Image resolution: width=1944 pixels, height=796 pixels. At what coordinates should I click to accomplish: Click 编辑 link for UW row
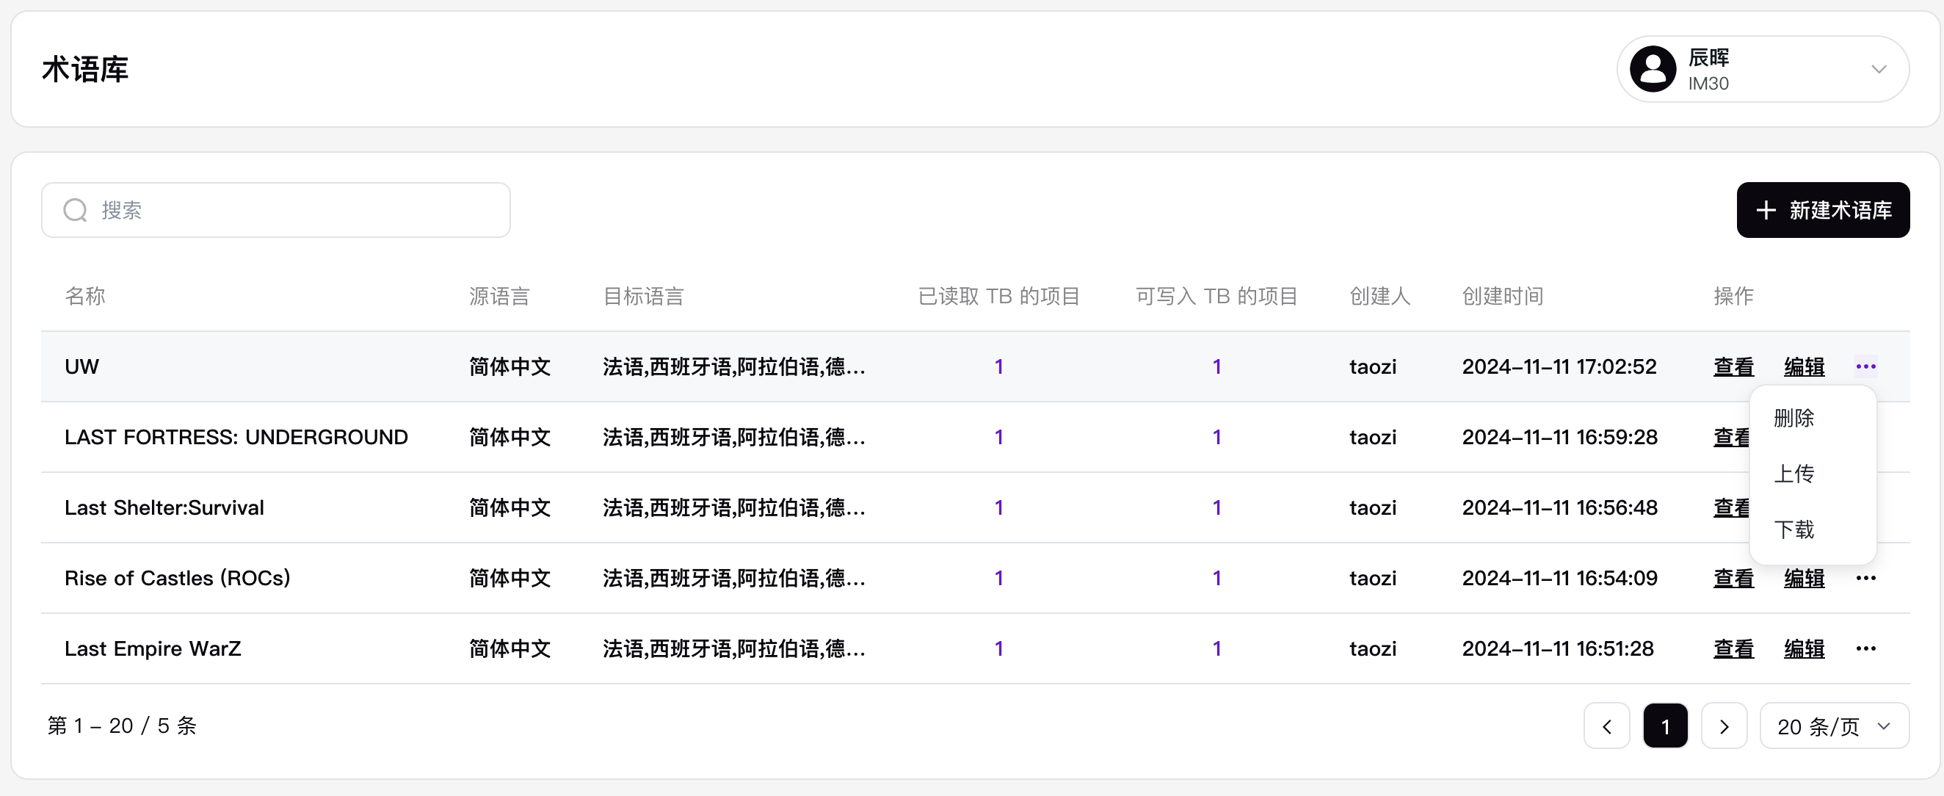1804,366
